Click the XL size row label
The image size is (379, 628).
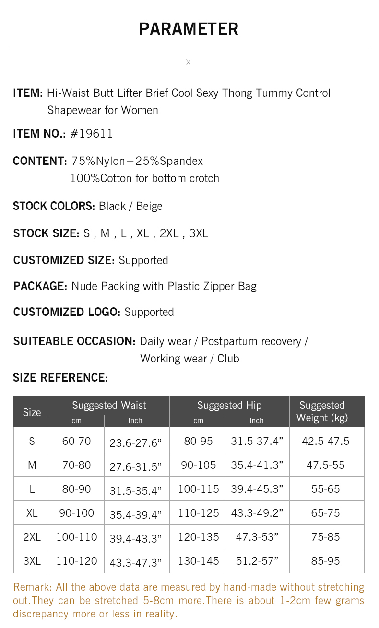pos(32,513)
